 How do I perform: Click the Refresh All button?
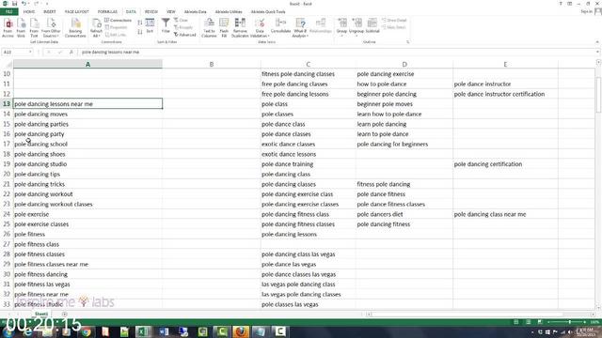96,28
